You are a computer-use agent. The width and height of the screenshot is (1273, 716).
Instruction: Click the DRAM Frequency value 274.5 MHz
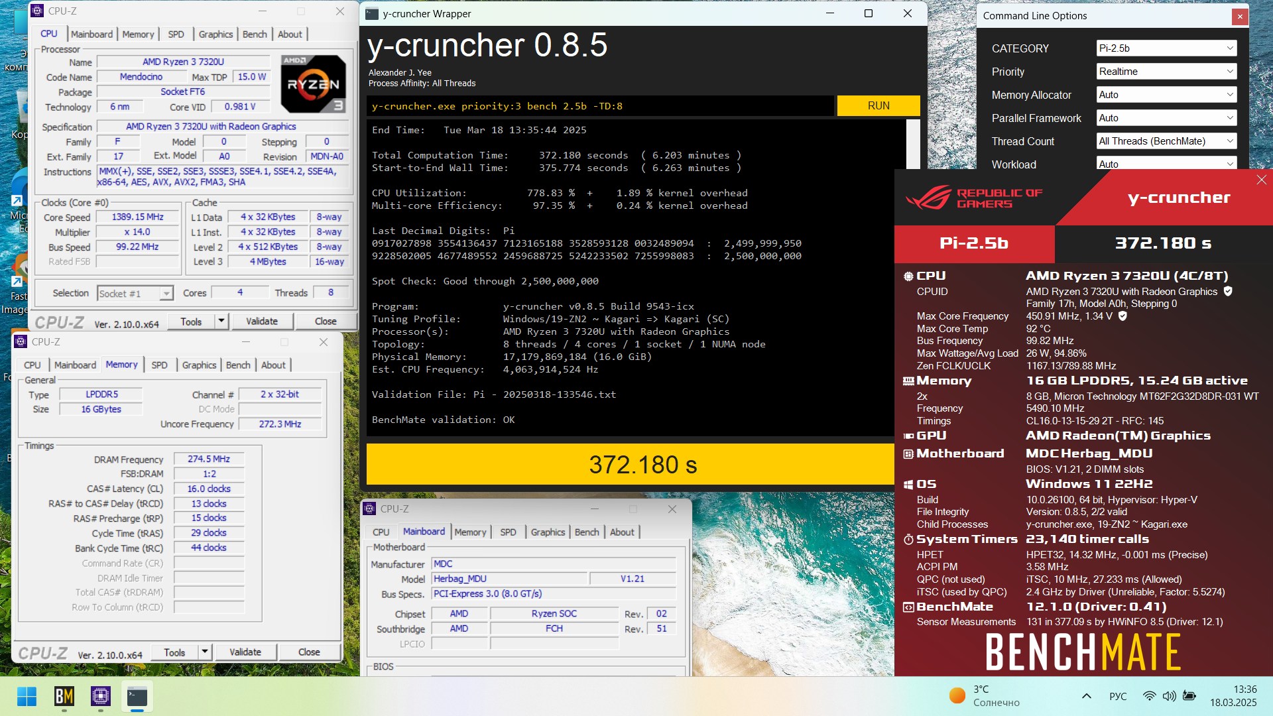coord(209,459)
